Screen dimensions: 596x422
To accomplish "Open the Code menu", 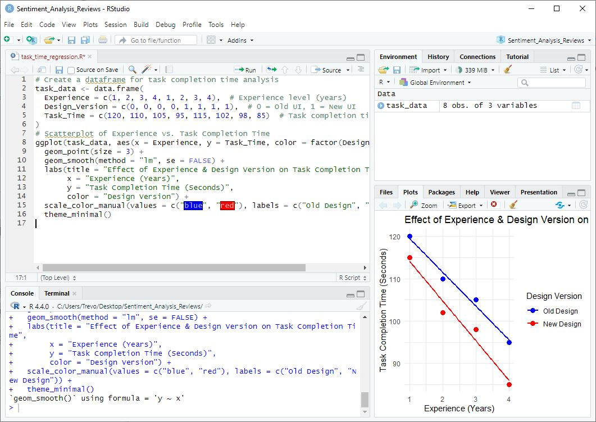I will click(x=47, y=25).
